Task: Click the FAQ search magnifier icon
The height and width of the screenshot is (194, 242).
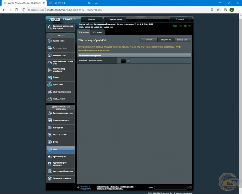Action: click(190, 188)
